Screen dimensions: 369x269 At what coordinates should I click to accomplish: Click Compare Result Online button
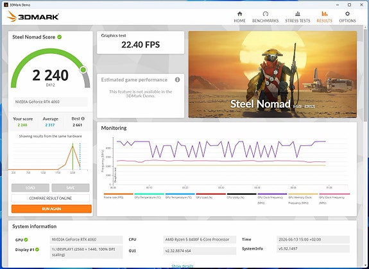[50, 199]
